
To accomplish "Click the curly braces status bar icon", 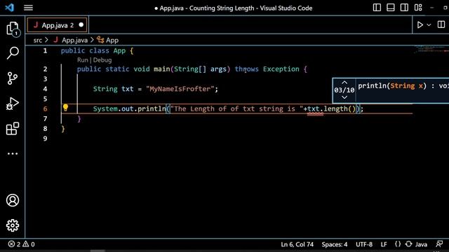I will [x=398, y=244].
